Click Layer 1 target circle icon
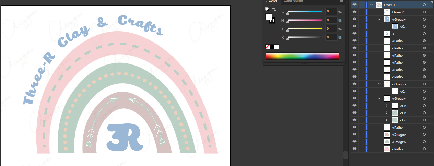 point(424,5)
